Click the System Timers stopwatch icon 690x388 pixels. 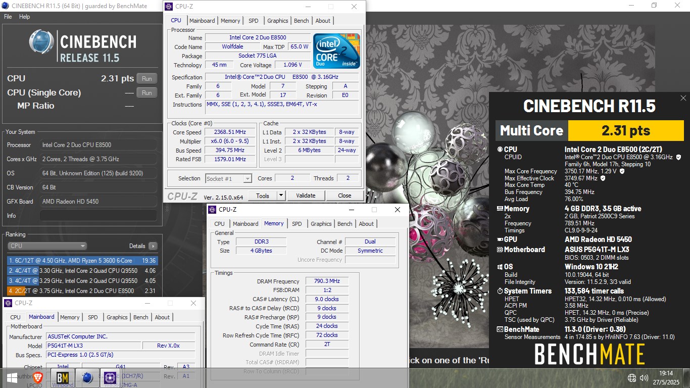(500, 291)
